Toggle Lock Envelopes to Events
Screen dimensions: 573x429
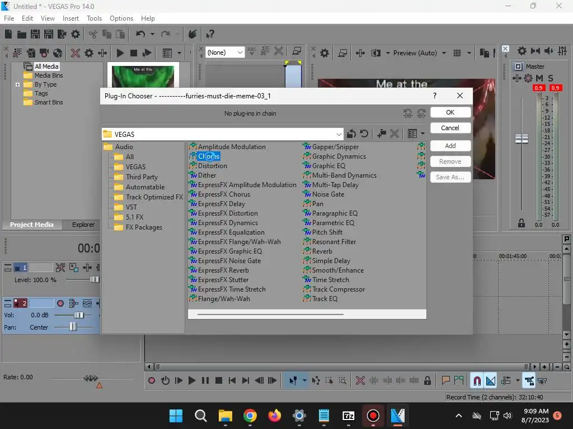[x=529, y=381]
